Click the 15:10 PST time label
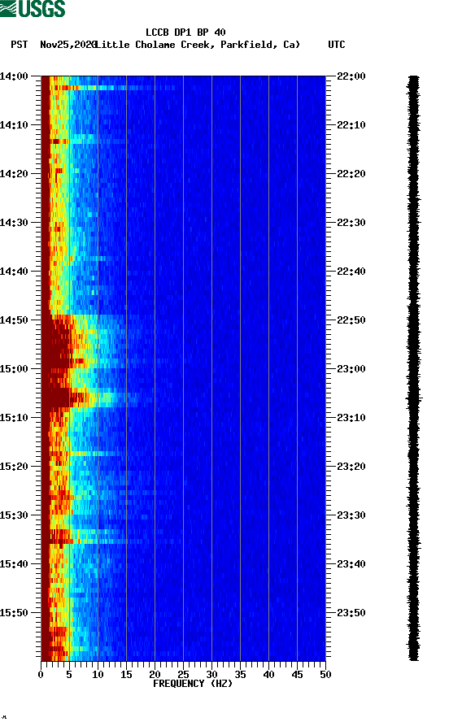The height and width of the screenshot is (726, 449). (14, 418)
